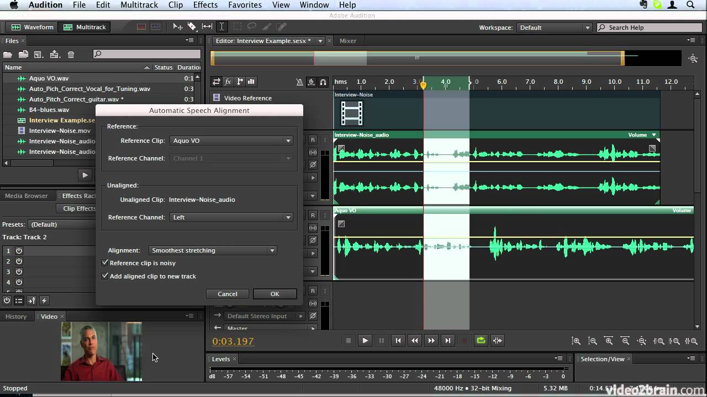
Task: Select B4-blues.wav in the Files list
Action: [x=49, y=110]
